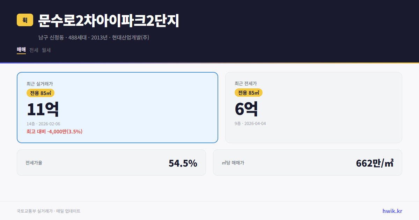Image resolution: width=419 pixels, height=220 pixels.
Task: Select the 11억 price figure
Action: point(43,109)
